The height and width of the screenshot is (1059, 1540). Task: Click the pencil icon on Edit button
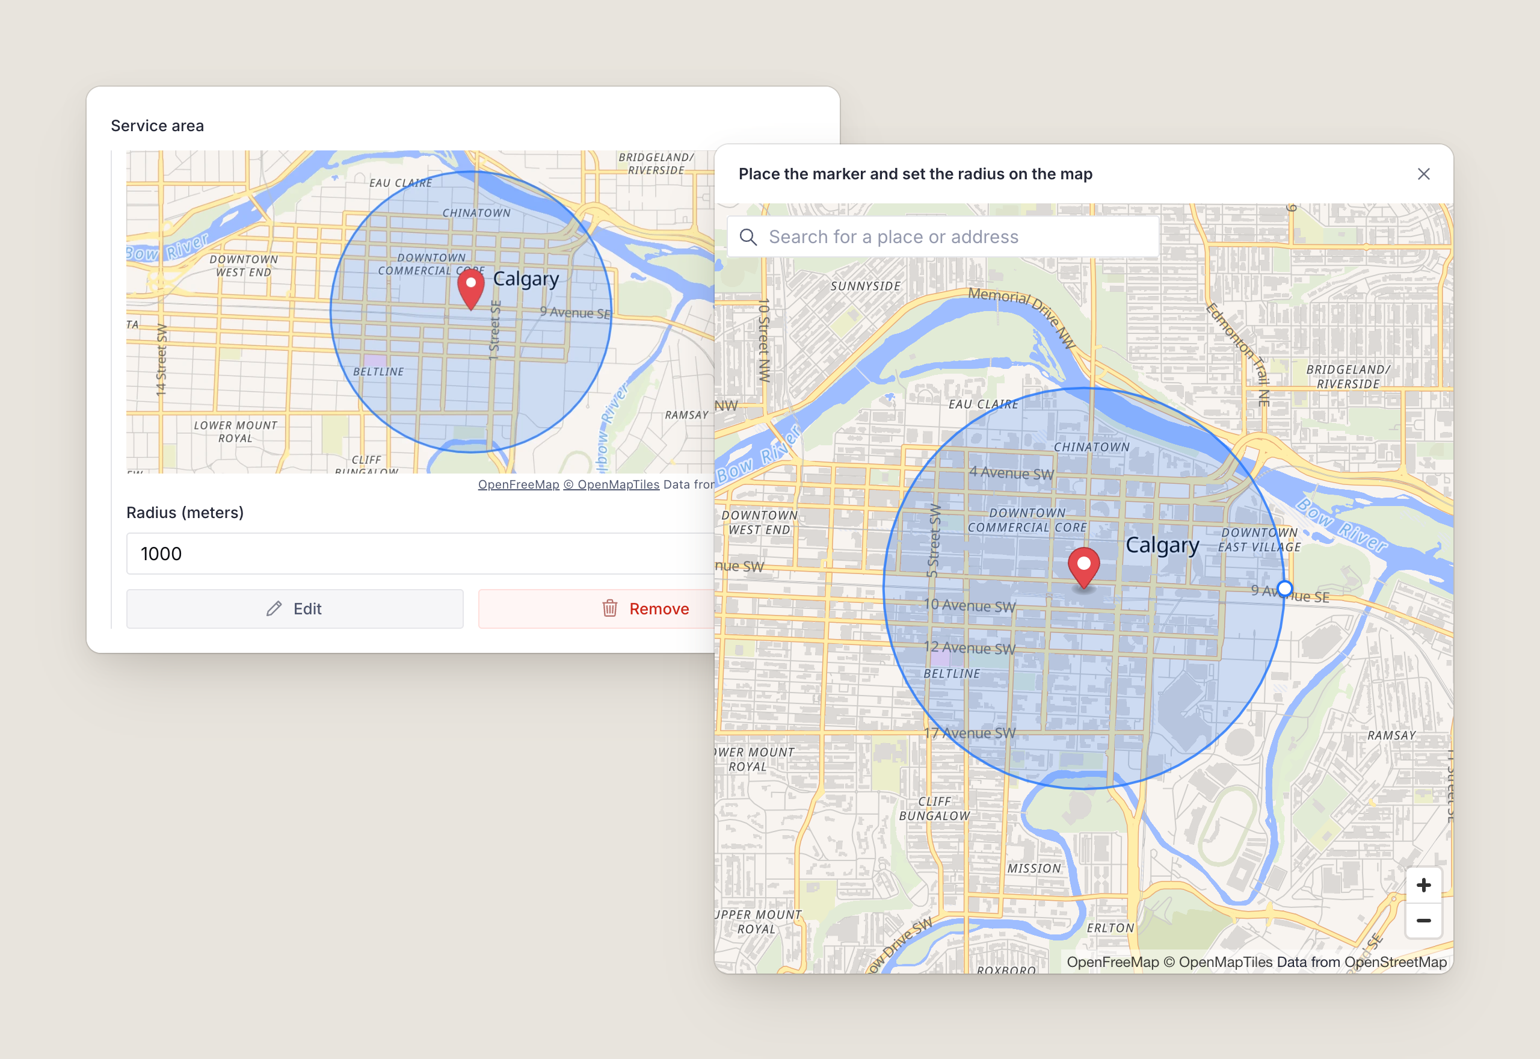[x=274, y=608]
